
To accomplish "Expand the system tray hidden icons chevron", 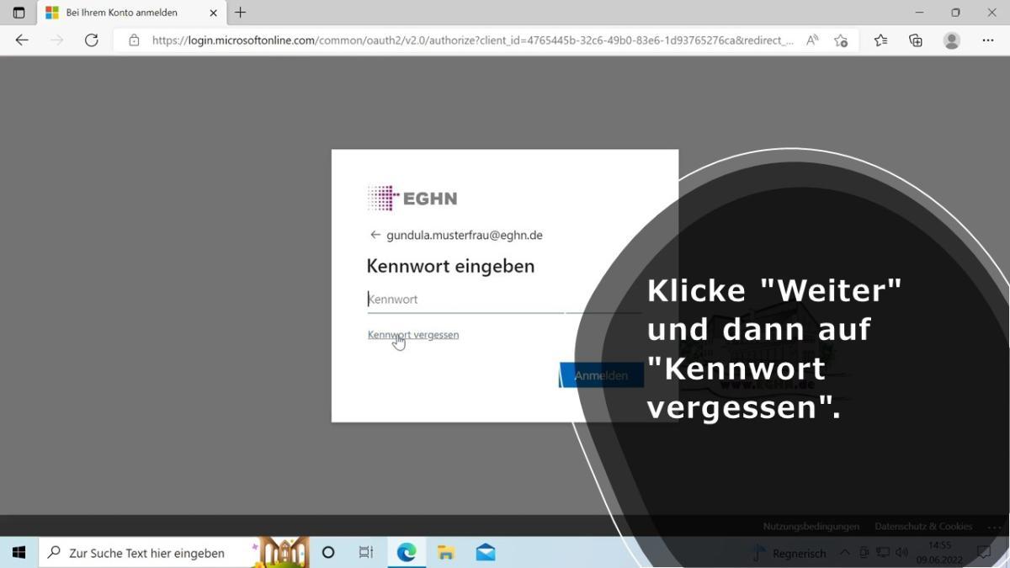I will pyautogui.click(x=845, y=553).
